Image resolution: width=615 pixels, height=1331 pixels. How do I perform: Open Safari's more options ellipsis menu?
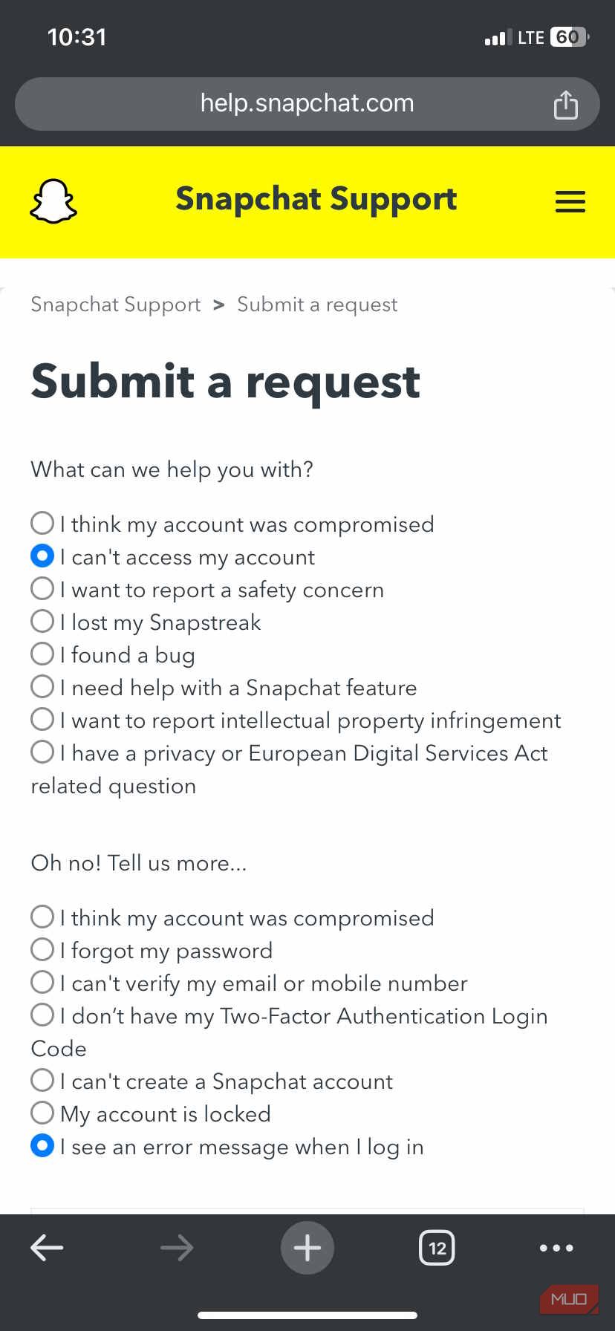click(x=556, y=1248)
